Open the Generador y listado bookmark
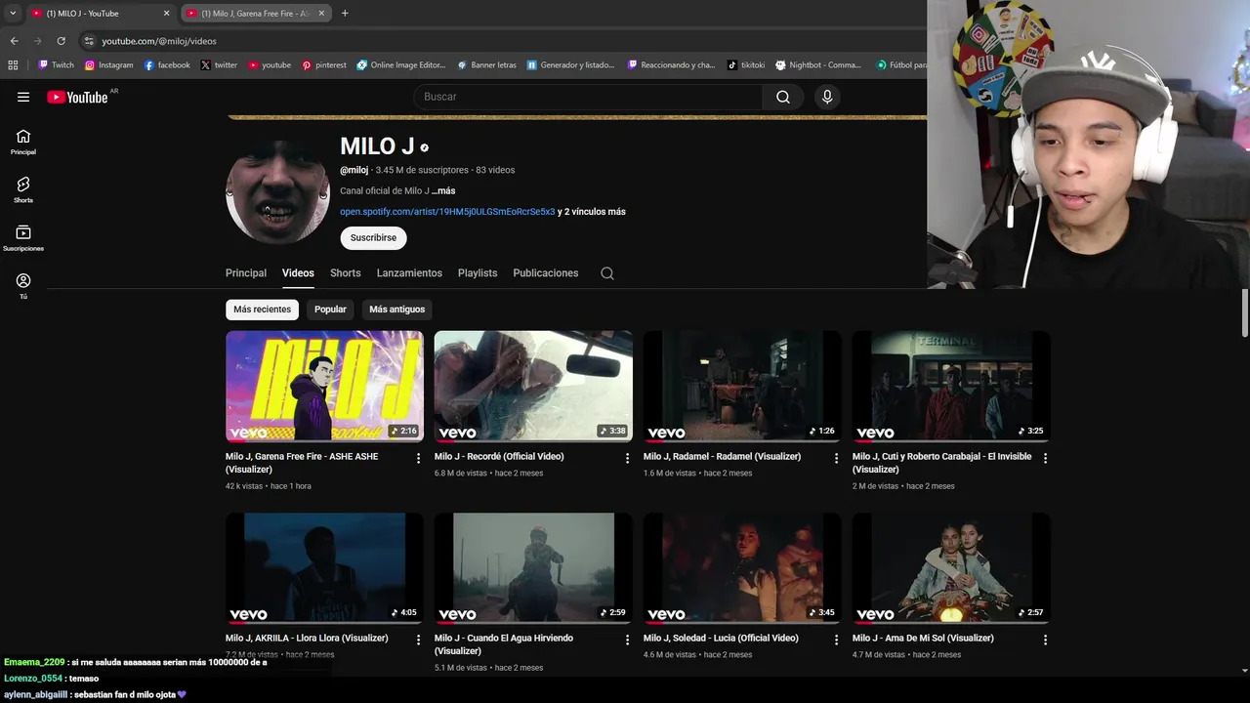 click(570, 65)
